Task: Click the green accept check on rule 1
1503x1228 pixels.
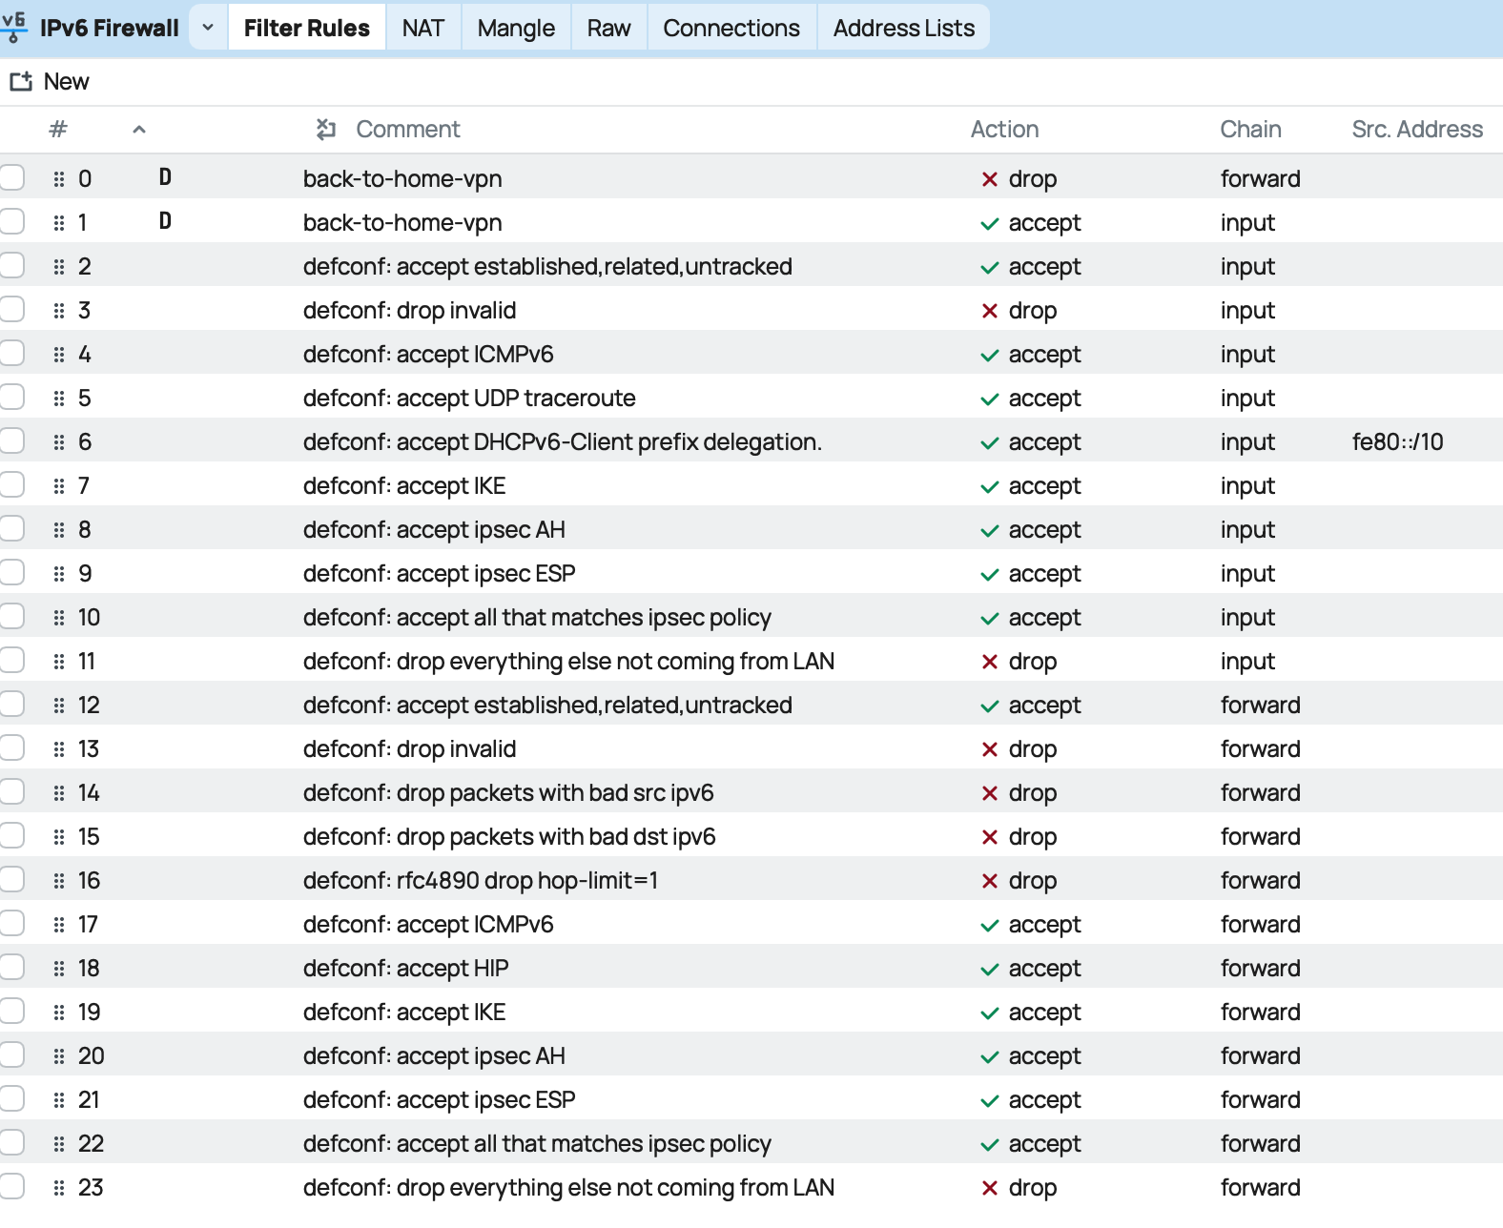Action: pyautogui.click(x=990, y=224)
